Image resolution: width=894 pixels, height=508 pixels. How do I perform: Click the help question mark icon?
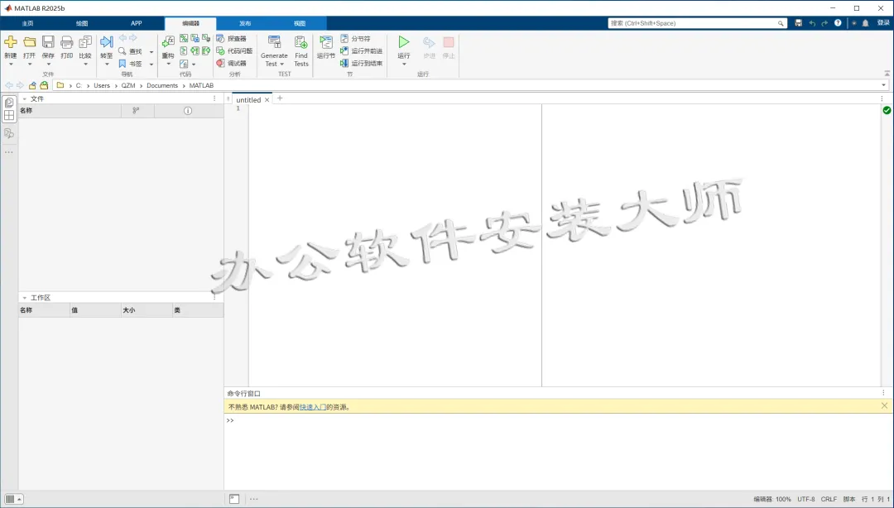(838, 23)
